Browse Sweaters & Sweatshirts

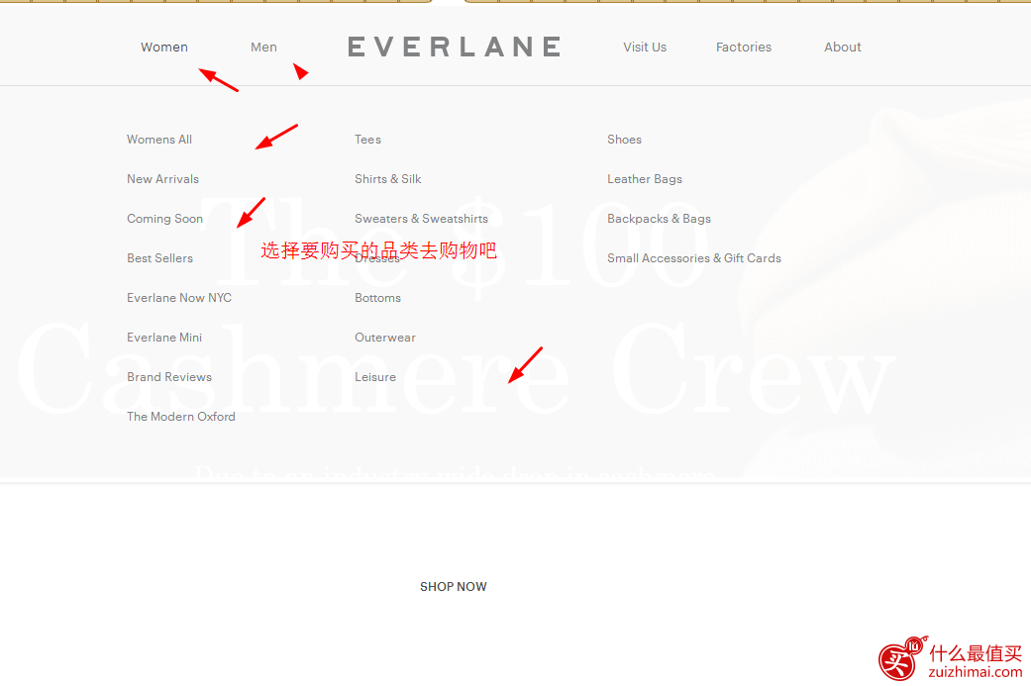pyautogui.click(x=422, y=219)
